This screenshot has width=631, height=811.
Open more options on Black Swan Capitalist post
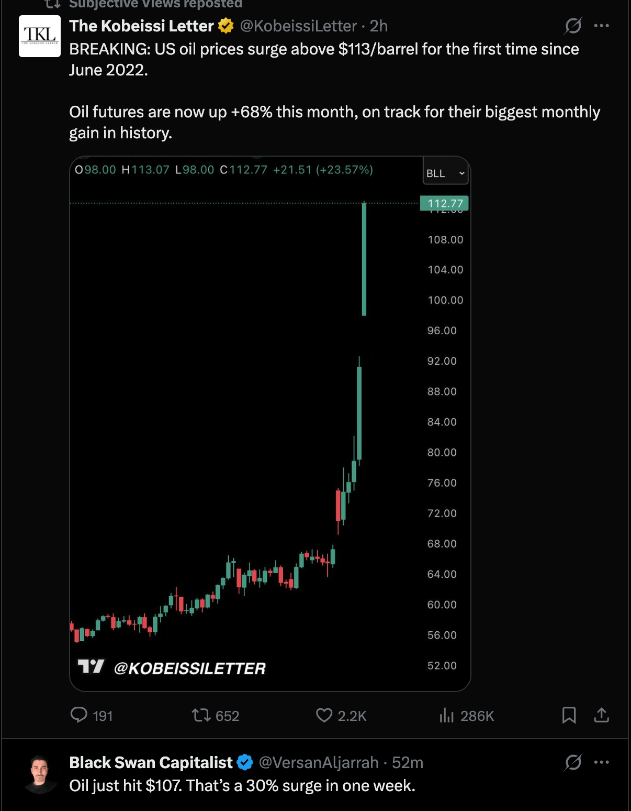pyautogui.click(x=602, y=762)
